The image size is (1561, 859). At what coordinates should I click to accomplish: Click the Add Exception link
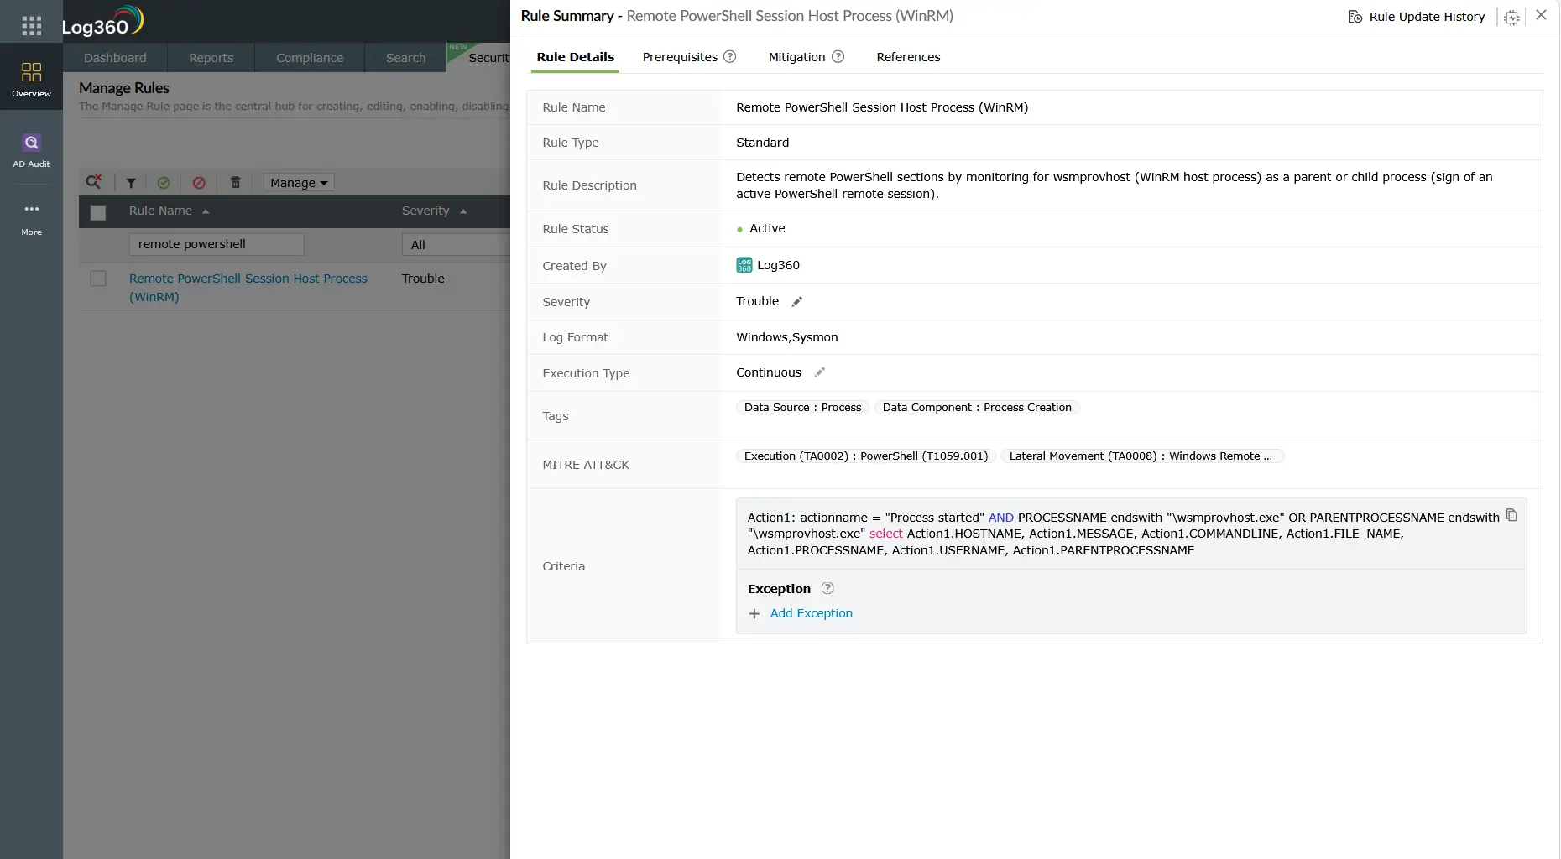pyautogui.click(x=811, y=614)
